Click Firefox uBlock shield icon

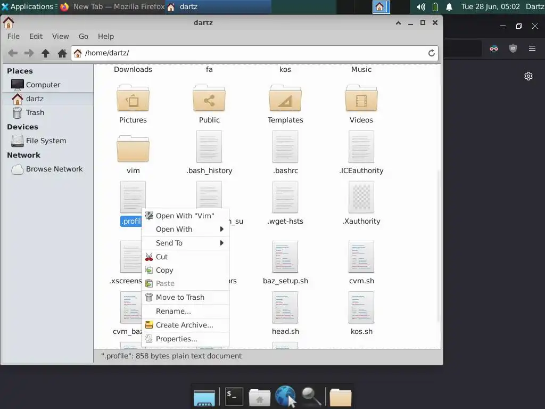point(513,48)
